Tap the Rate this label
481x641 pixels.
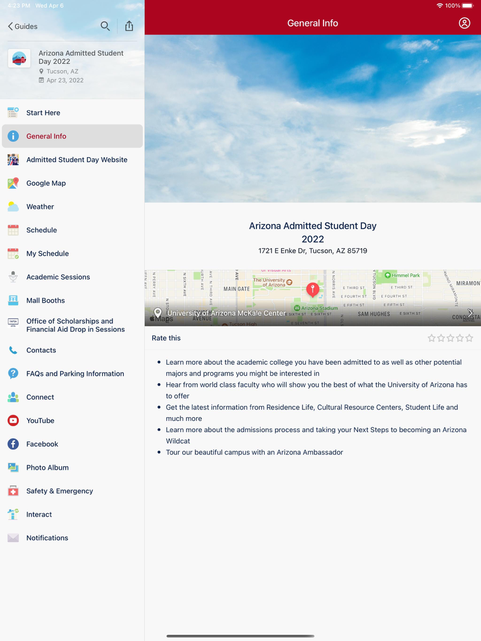[x=166, y=338]
